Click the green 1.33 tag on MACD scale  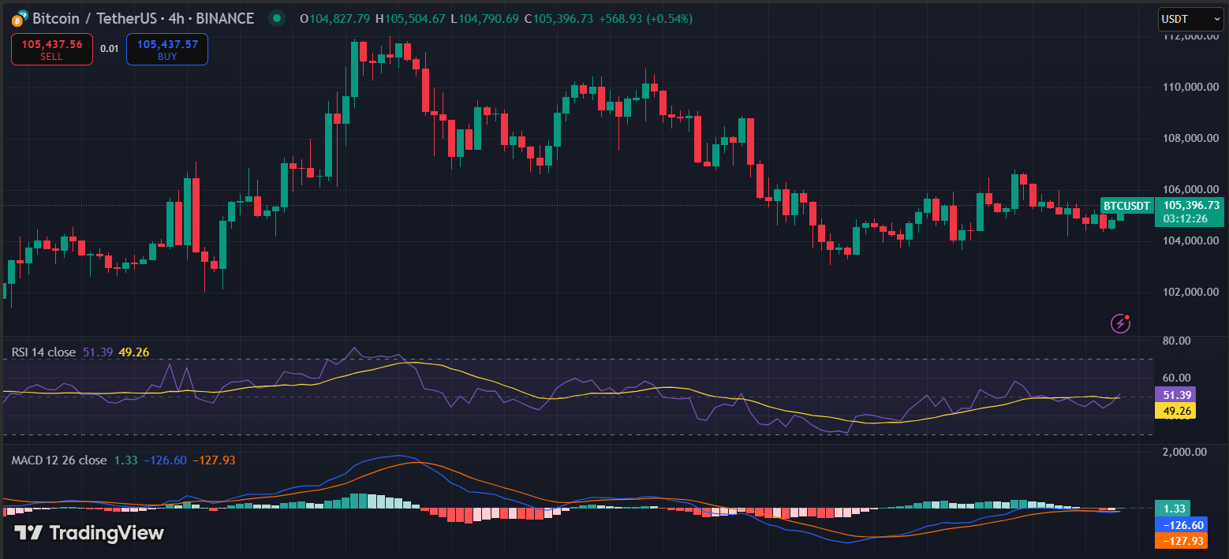click(1171, 509)
